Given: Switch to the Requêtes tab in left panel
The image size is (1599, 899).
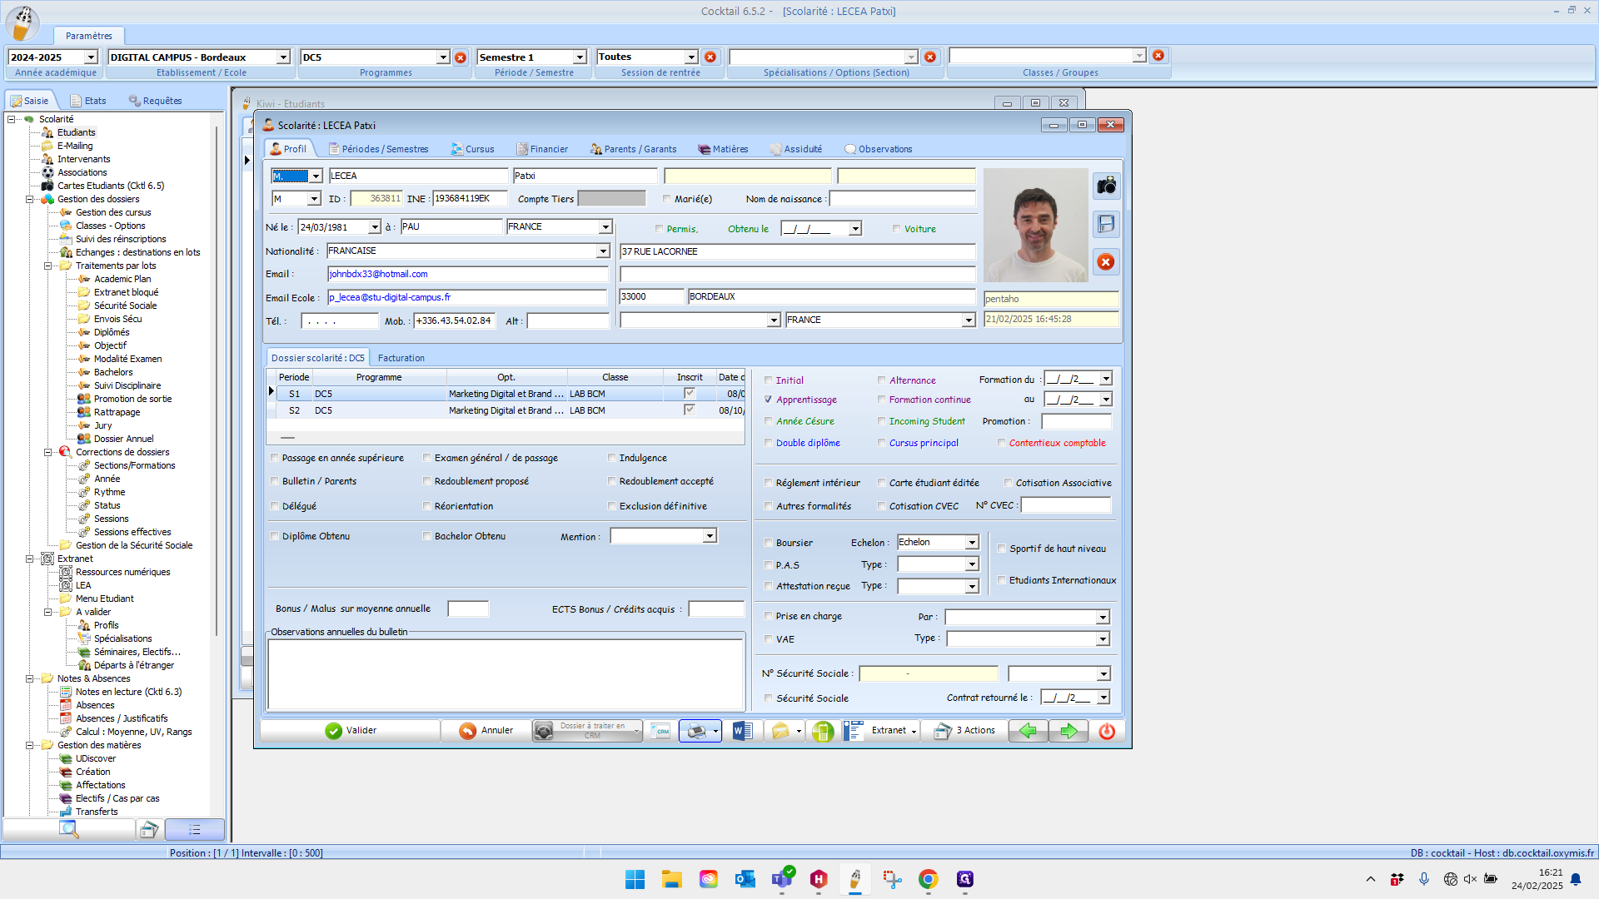Looking at the screenshot, I should (155, 101).
